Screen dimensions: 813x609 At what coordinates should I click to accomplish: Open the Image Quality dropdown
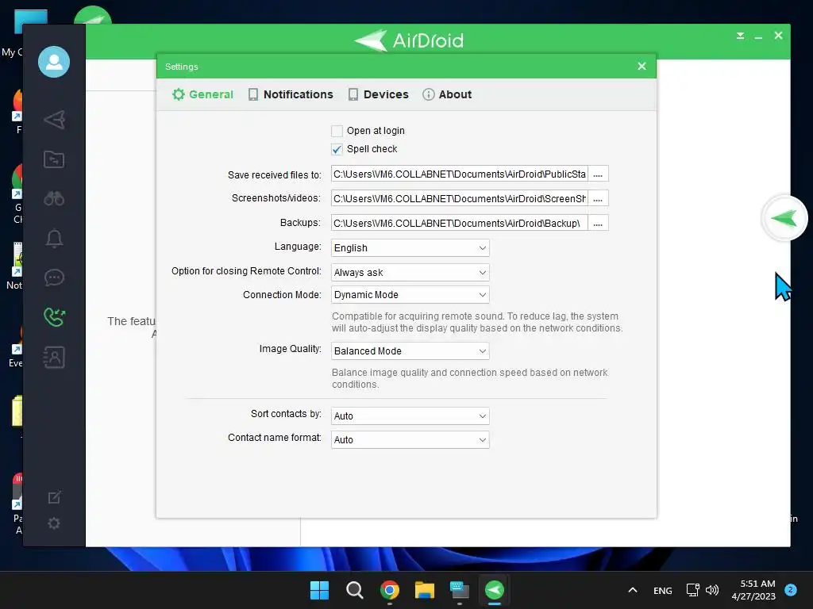point(410,350)
